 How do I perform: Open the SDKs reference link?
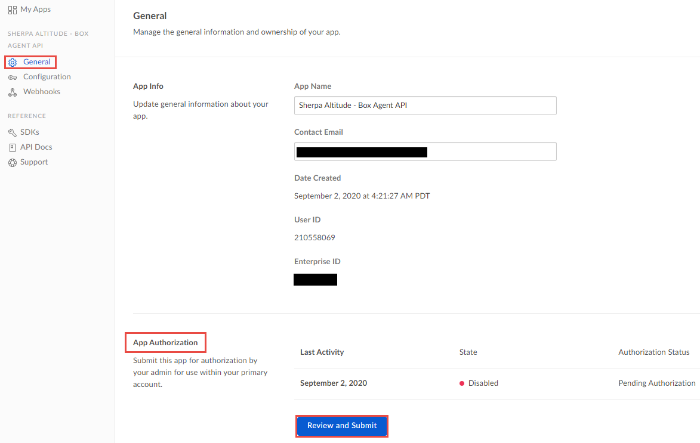coord(30,132)
